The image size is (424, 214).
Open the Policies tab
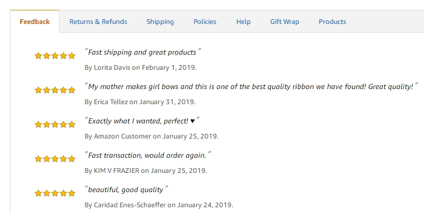[205, 21]
